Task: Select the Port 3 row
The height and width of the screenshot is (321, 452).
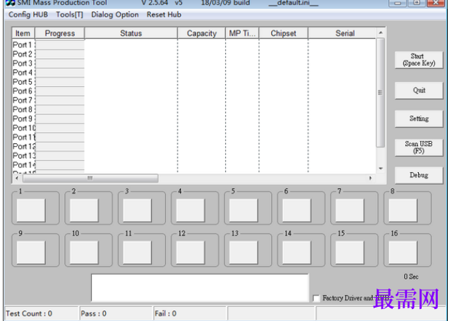Action: (194, 63)
